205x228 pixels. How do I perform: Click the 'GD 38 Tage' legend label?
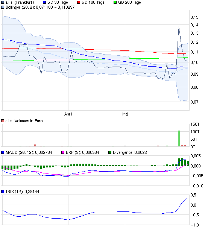click(58, 3)
